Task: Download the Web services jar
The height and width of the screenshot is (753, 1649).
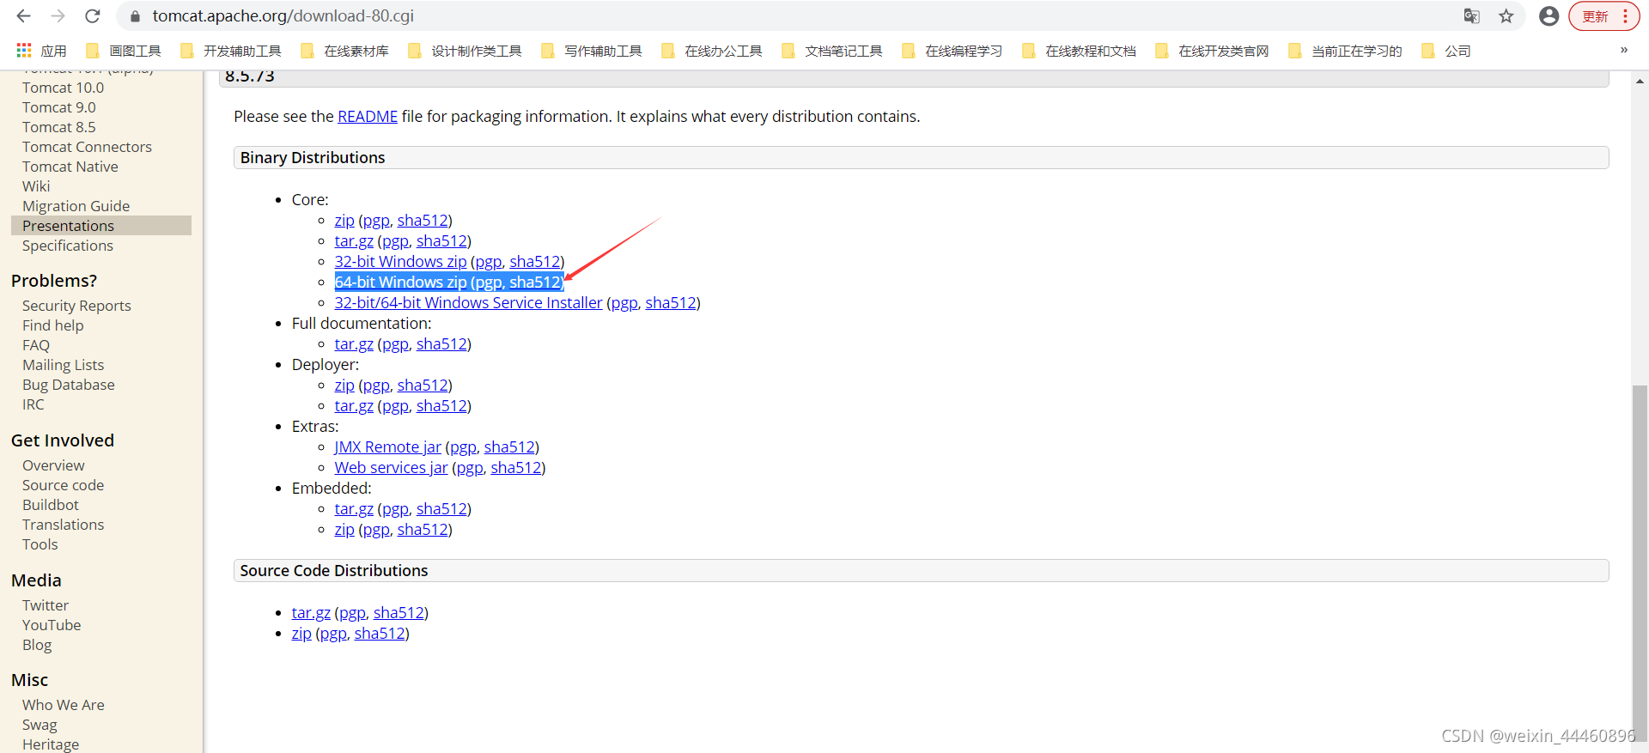Action: pyautogui.click(x=391, y=468)
